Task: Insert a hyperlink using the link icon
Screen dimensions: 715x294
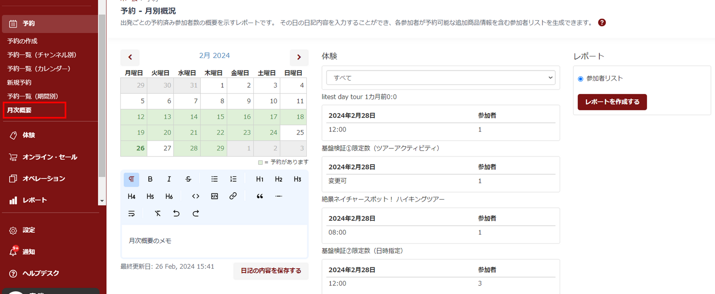Action: [233, 196]
